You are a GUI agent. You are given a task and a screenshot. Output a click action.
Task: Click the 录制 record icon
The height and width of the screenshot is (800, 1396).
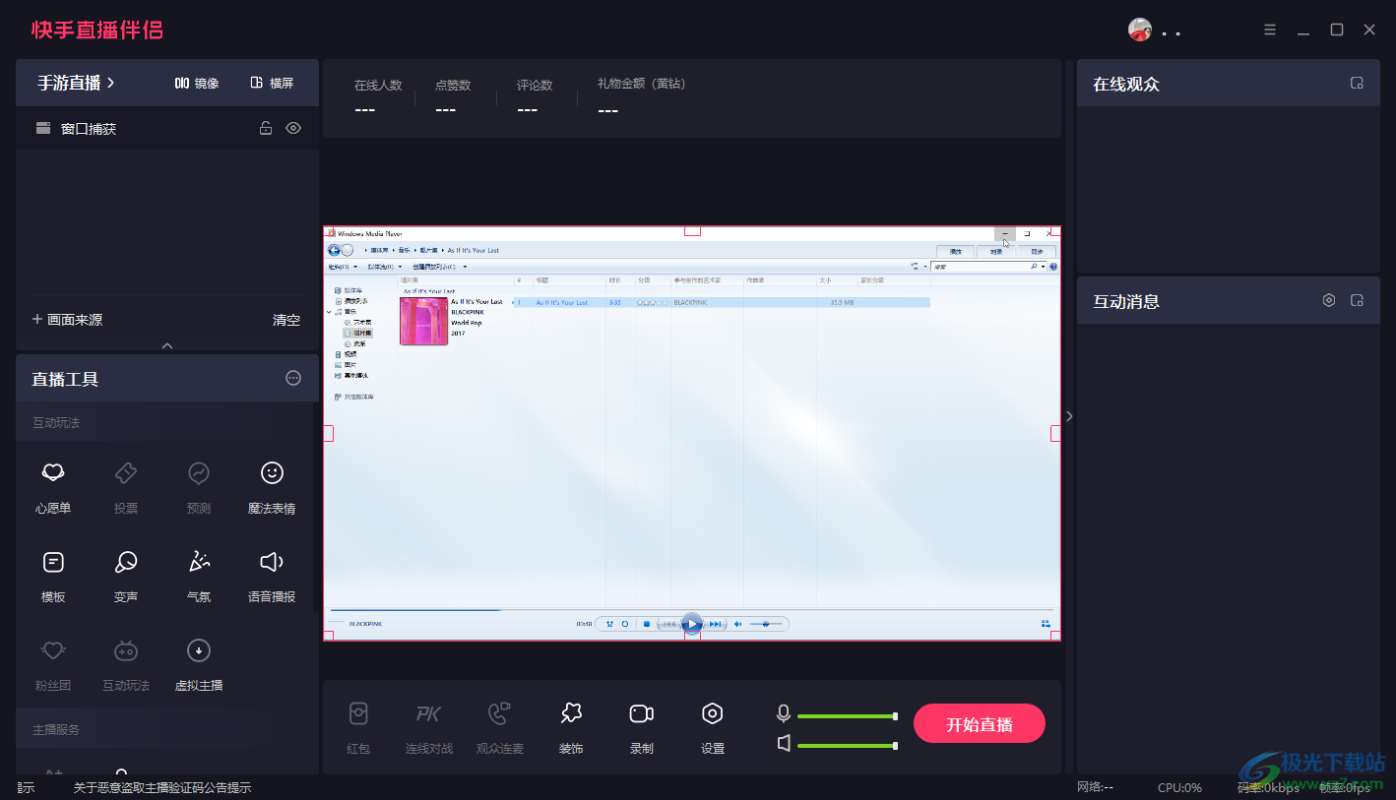pyautogui.click(x=642, y=714)
